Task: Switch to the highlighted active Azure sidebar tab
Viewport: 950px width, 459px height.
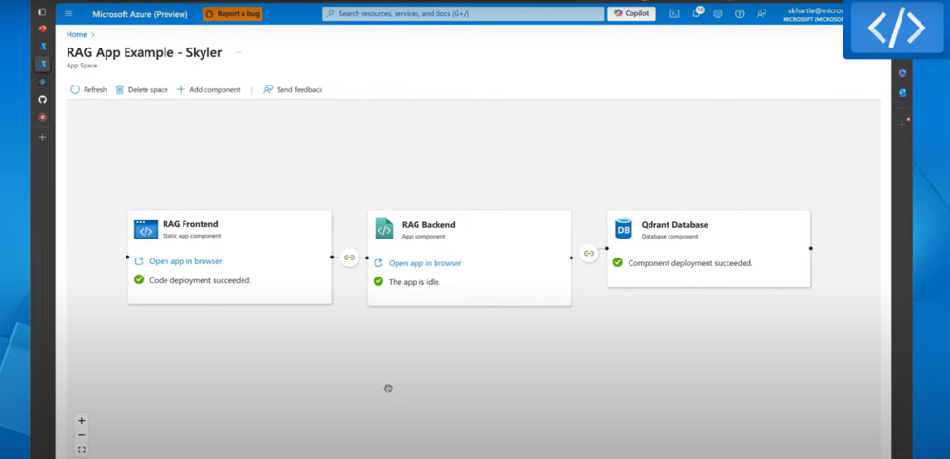Action: [43, 64]
